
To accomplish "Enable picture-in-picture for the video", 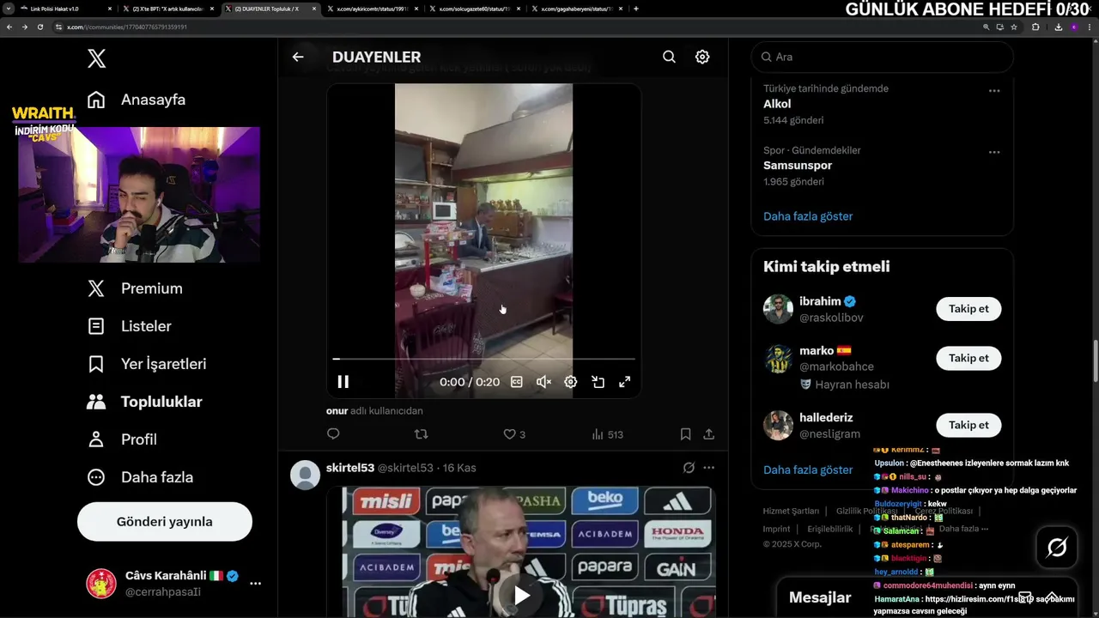I will [x=598, y=382].
